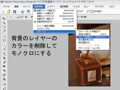The image size is (120, 90).
Task: Select the Healing Brush bandage tool
Action: coord(4,75)
